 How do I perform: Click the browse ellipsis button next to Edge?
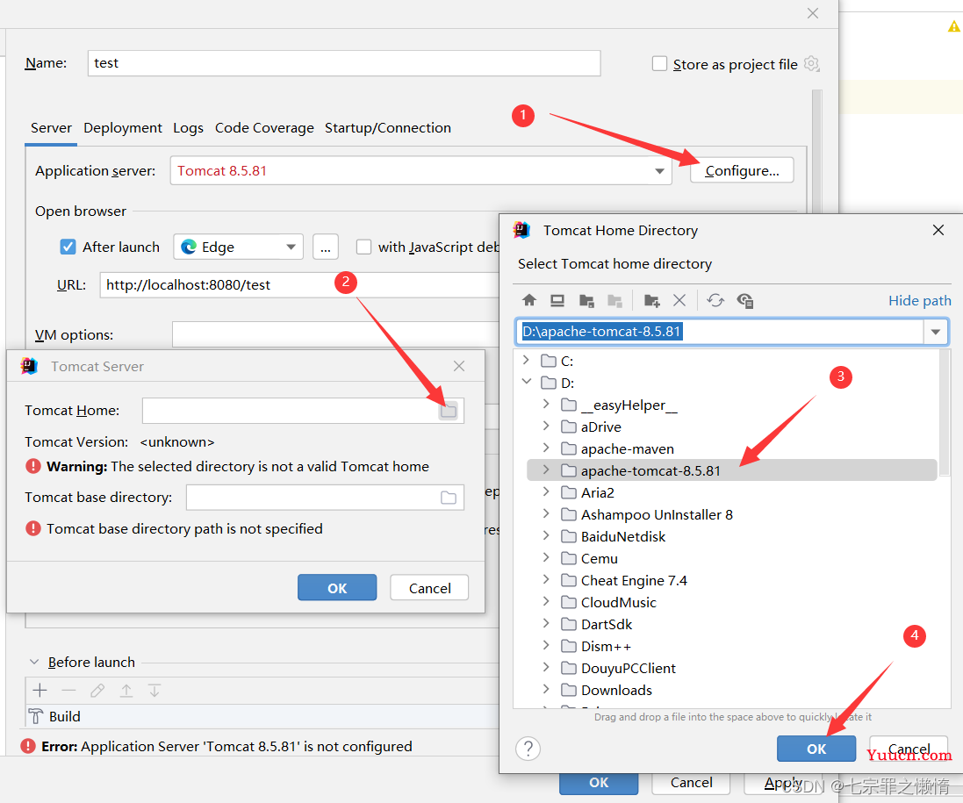point(326,247)
